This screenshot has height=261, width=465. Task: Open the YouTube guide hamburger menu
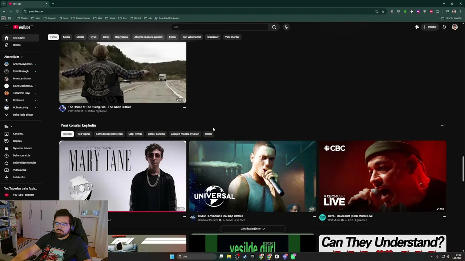(x=7, y=27)
